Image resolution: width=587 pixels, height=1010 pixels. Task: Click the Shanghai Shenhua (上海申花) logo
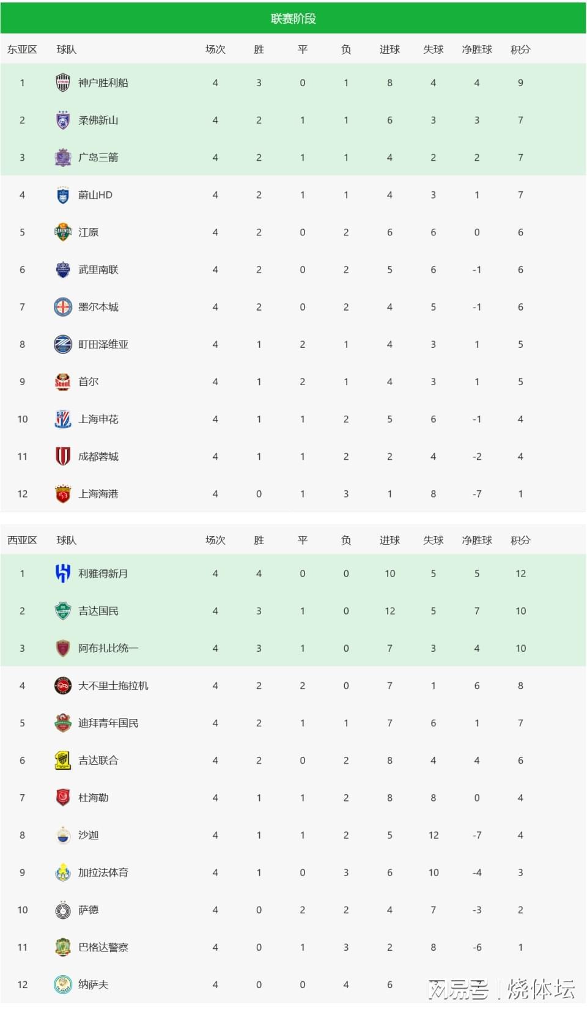click(63, 419)
